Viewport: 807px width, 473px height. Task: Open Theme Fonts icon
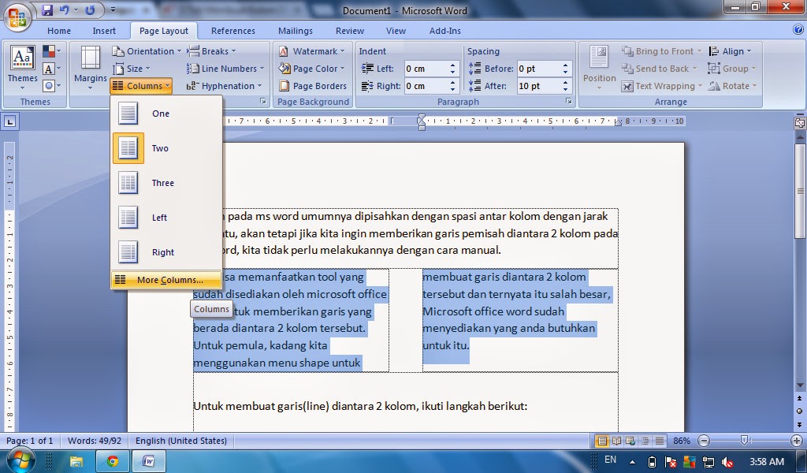pyautogui.click(x=51, y=69)
